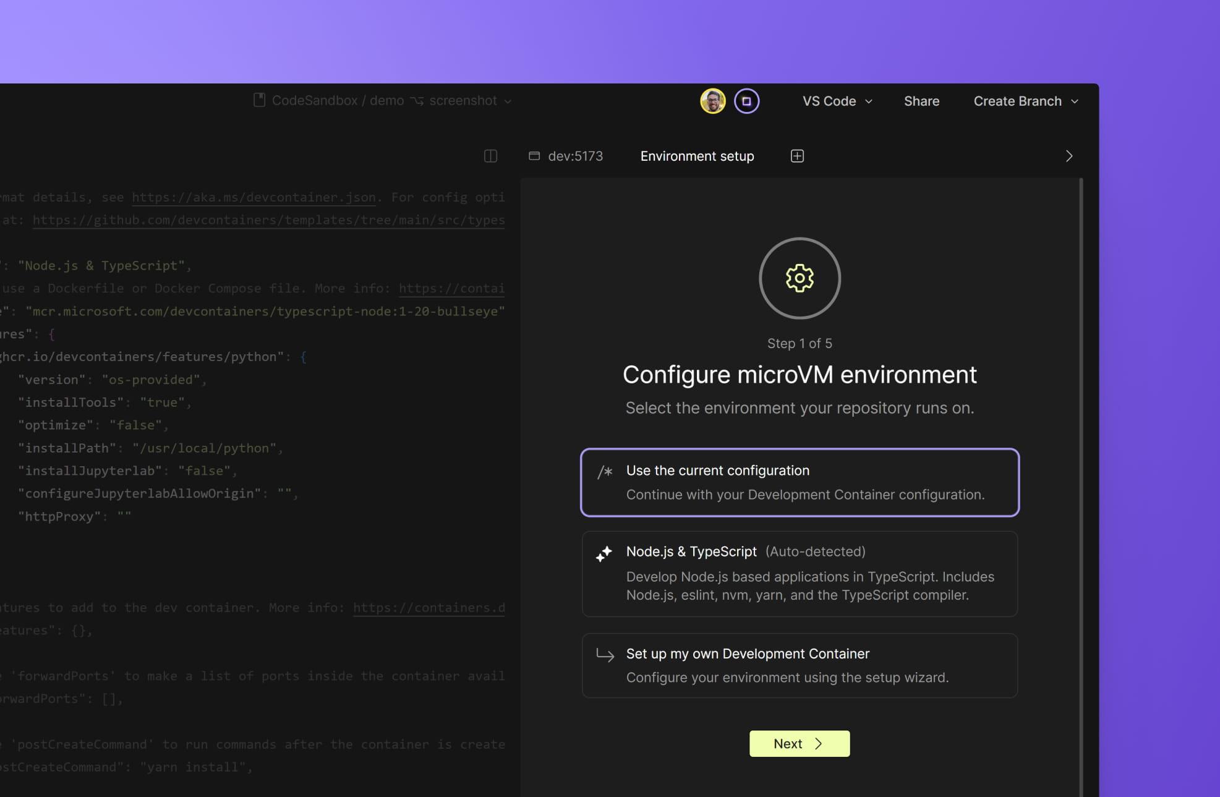
Task: Open the screenshot branch dropdown
Action: (468, 100)
